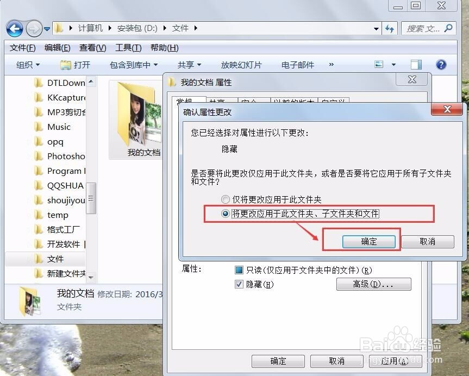Viewport: 469px width, 376px height.
Task: Open the 包含到库中 dropdown
Action: tap(133, 65)
